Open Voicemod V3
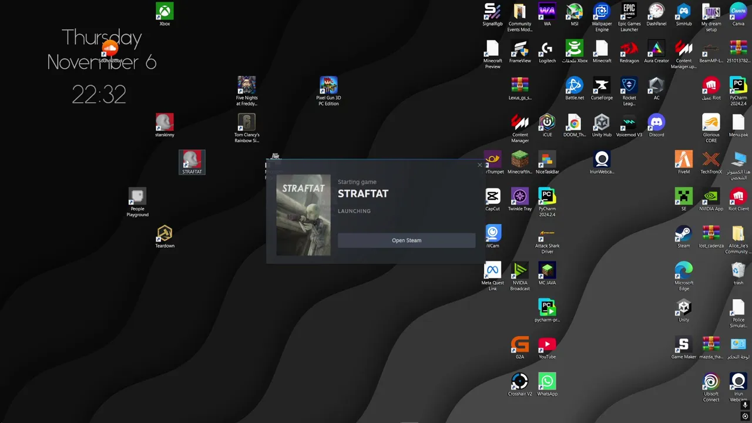This screenshot has width=752, height=423. (629, 125)
